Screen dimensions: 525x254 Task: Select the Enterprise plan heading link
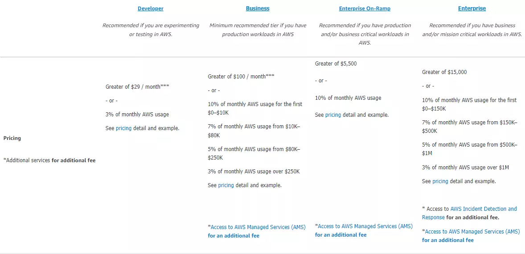point(472,8)
